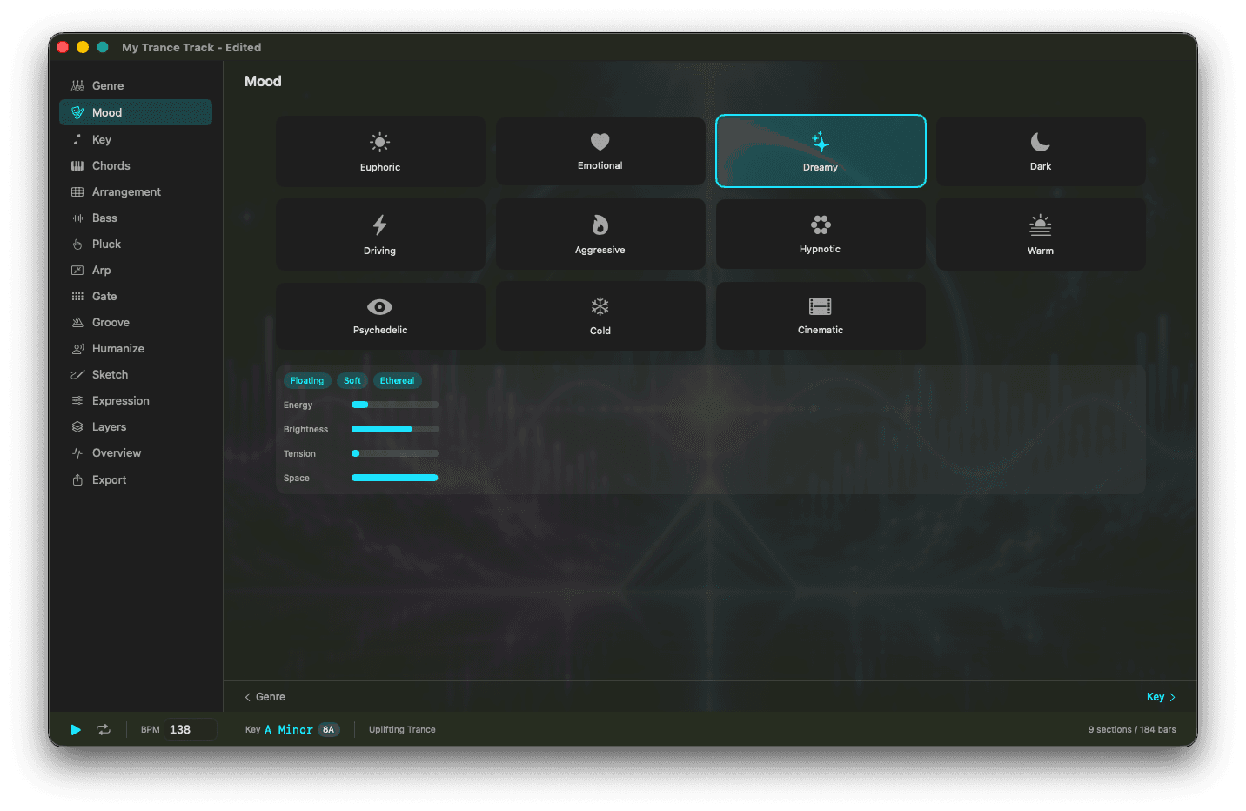
Task: Open the Overview section label
Action: pos(117,452)
